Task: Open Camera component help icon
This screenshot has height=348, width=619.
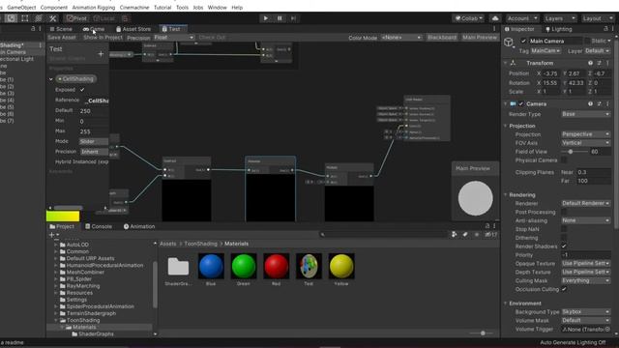Action: (590, 103)
